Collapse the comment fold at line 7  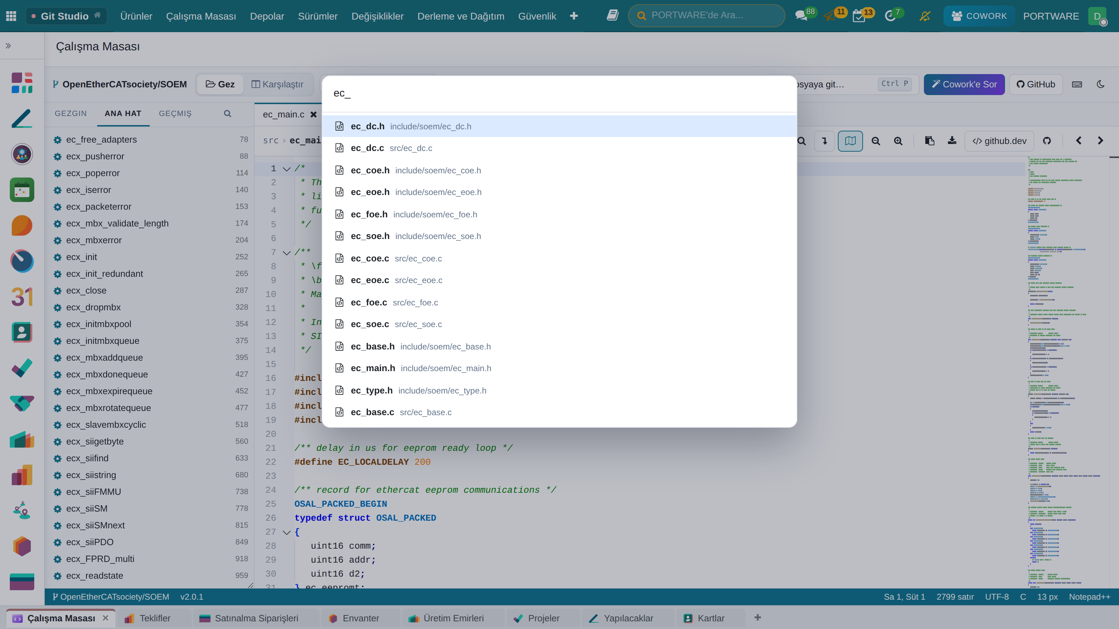[x=286, y=252]
